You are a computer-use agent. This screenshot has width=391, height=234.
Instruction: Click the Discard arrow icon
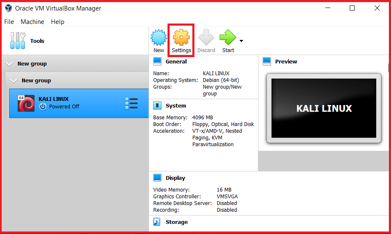(x=206, y=37)
